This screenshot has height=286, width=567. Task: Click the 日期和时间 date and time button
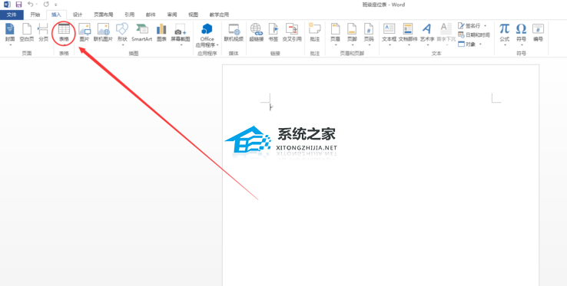coord(474,35)
